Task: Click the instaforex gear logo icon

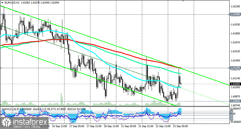Action: pyautogui.click(x=6, y=123)
